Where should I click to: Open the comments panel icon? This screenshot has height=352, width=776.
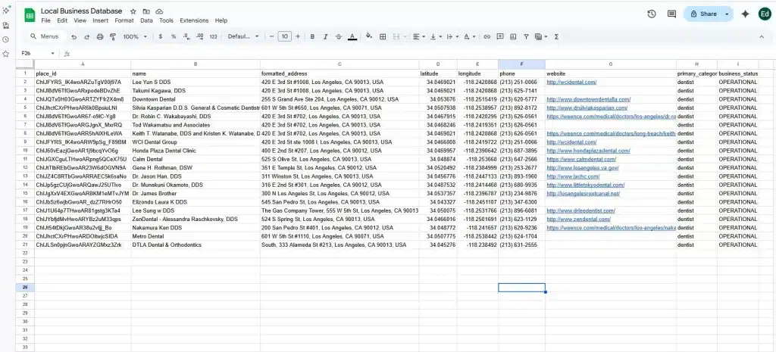point(671,14)
